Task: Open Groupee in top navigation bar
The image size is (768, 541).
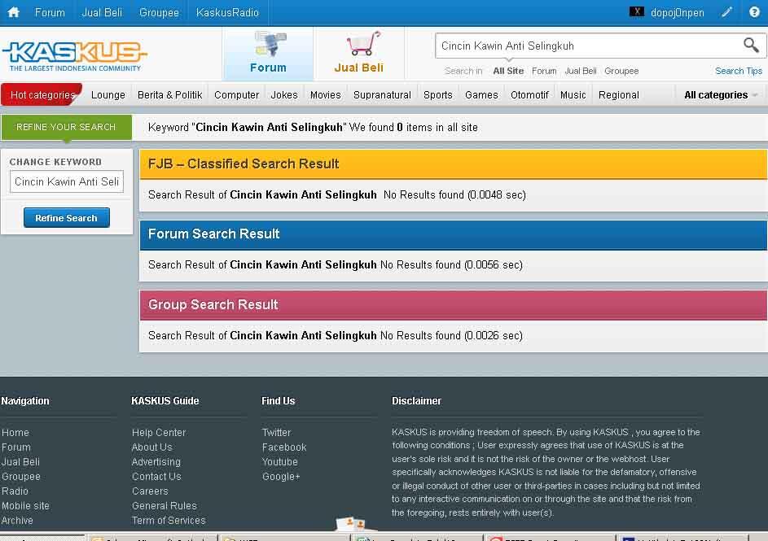Action: coord(159,13)
